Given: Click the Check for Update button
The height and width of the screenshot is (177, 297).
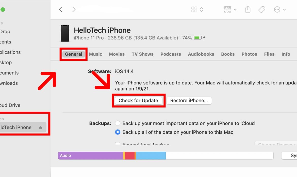Looking at the screenshot, I should point(138,101).
